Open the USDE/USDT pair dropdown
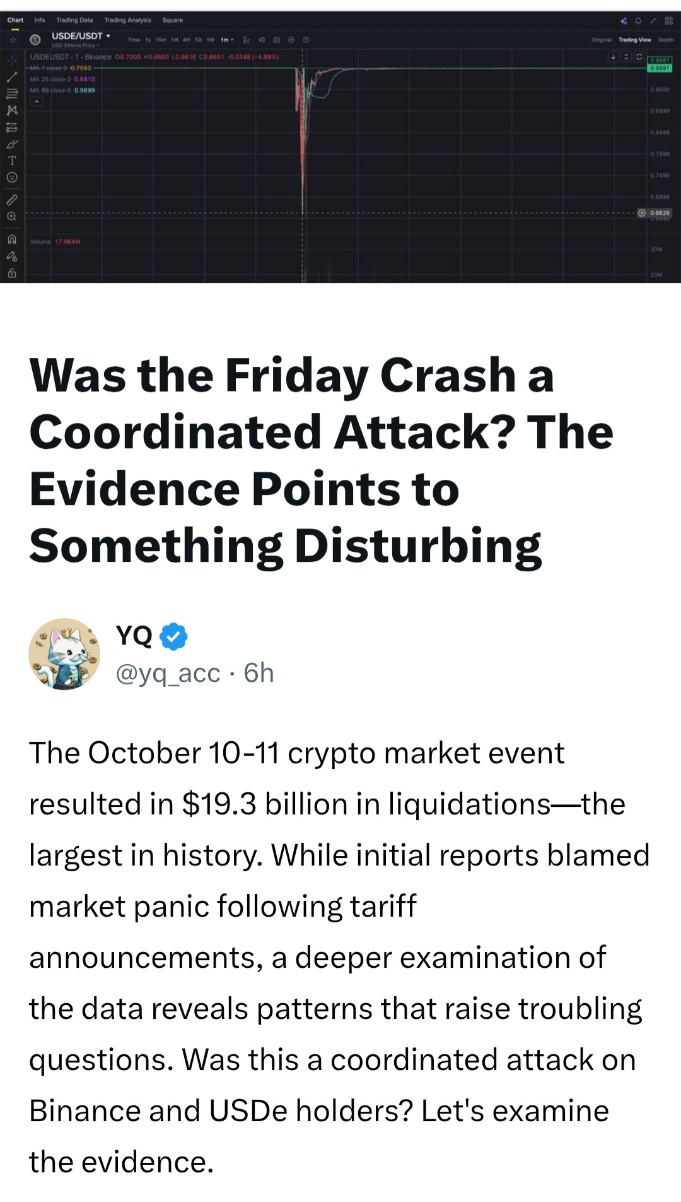The height and width of the screenshot is (1202, 681). point(81,36)
